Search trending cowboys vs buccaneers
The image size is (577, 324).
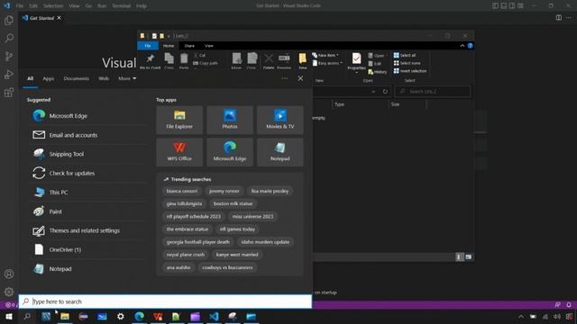(227, 267)
